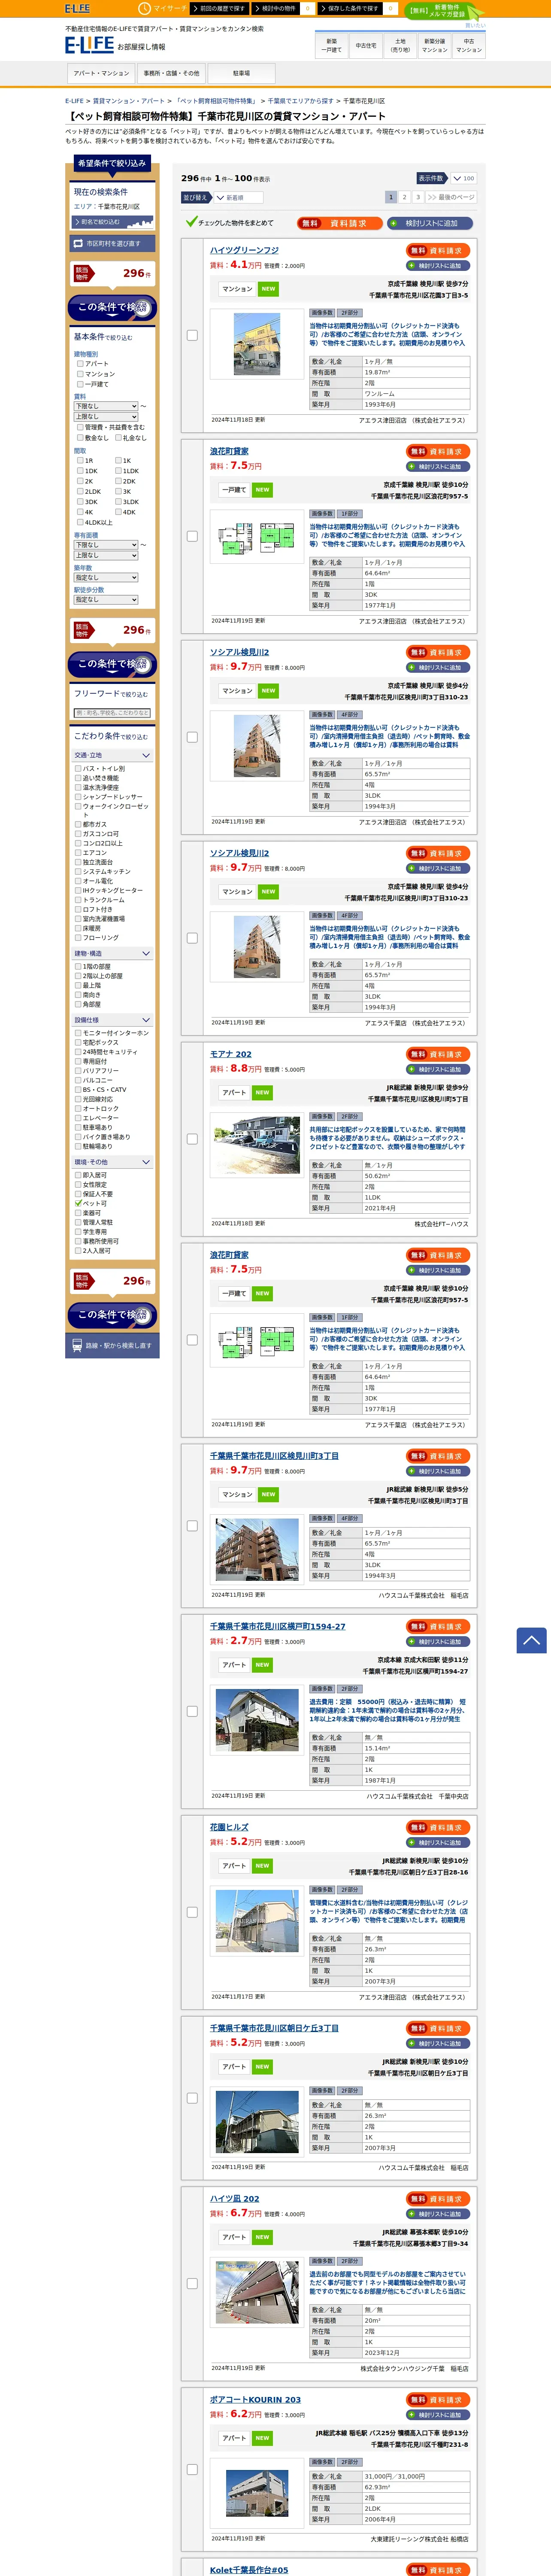Open the 事務所・店舗・その他 tab

[x=171, y=73]
